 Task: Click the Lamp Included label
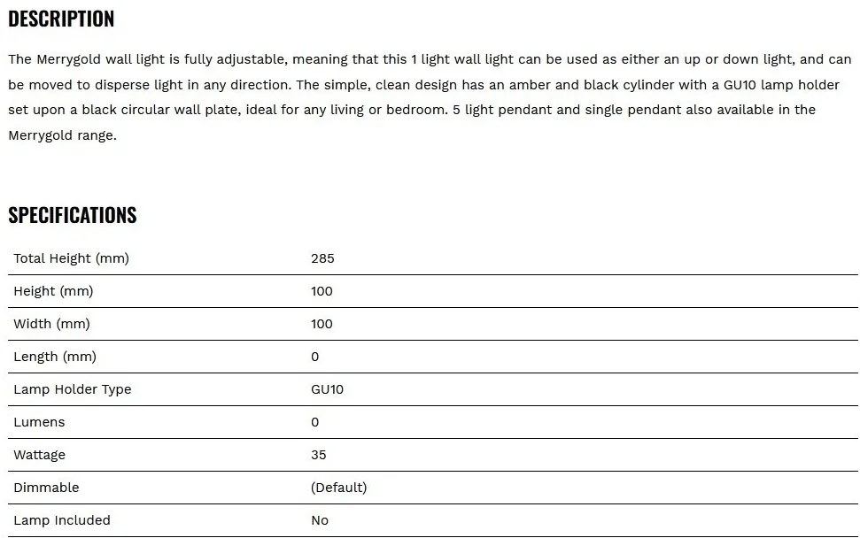point(62,520)
